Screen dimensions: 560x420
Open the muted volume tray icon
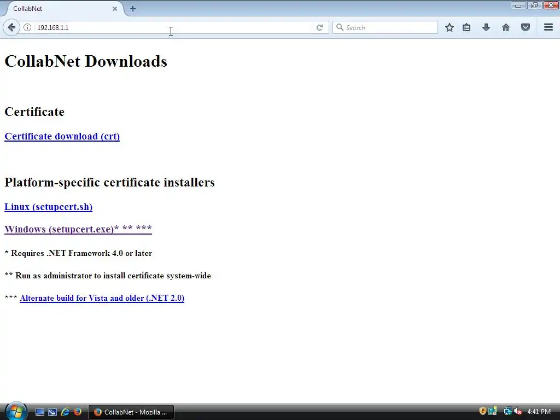click(x=517, y=412)
